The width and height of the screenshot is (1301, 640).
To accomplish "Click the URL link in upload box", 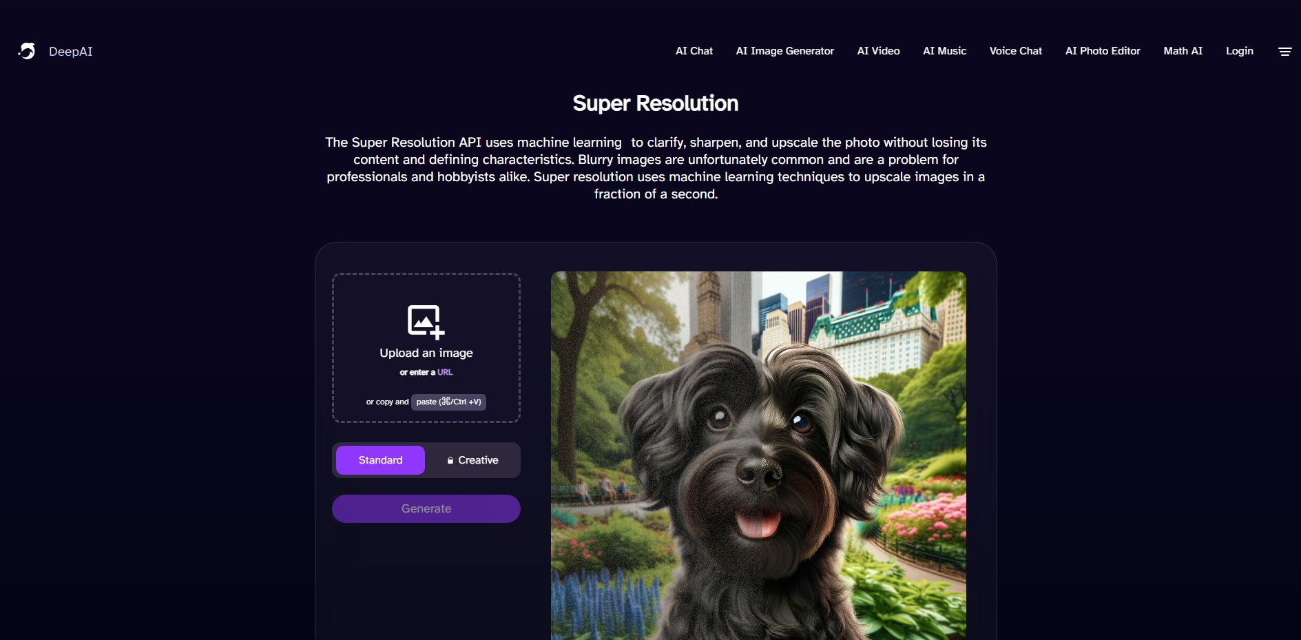I will click(445, 372).
